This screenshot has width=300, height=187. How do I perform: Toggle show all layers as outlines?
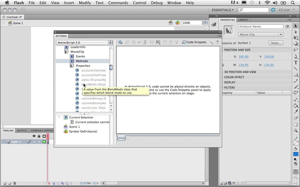pos(44,136)
